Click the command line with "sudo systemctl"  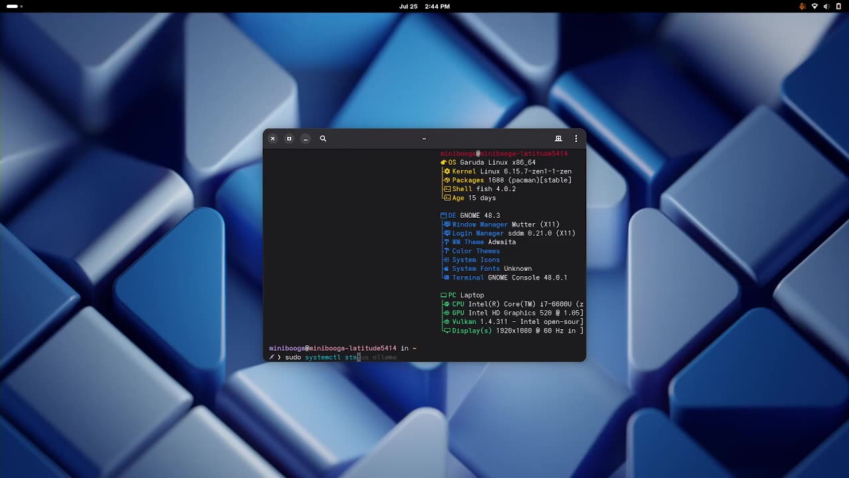point(333,357)
